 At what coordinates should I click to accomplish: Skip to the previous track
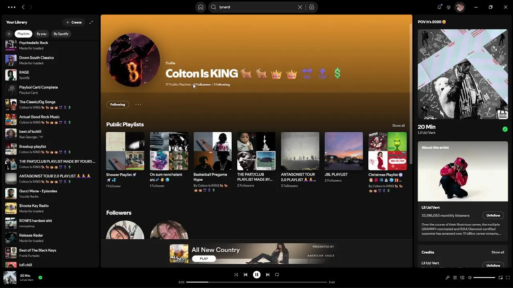point(245,275)
